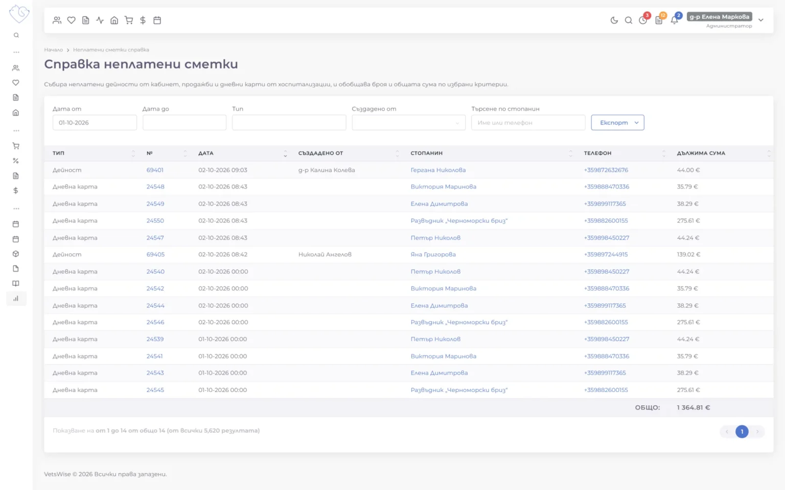785x490 pixels.
Task: Click the next page arrow
Action: [757, 432]
